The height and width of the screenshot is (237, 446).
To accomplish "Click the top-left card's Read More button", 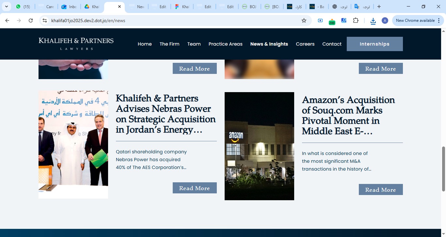I will (195, 68).
